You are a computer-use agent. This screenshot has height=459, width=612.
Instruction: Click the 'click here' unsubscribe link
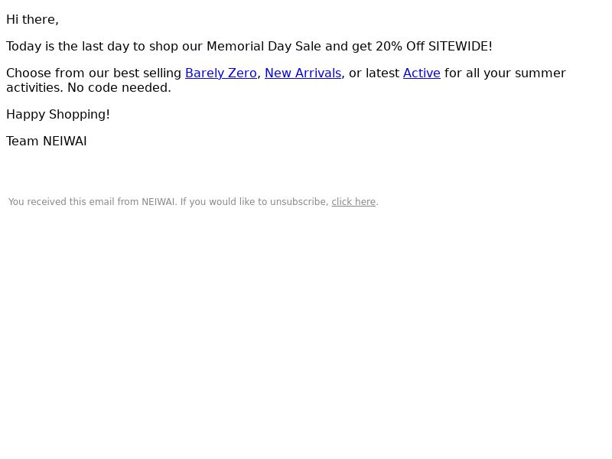[353, 202]
